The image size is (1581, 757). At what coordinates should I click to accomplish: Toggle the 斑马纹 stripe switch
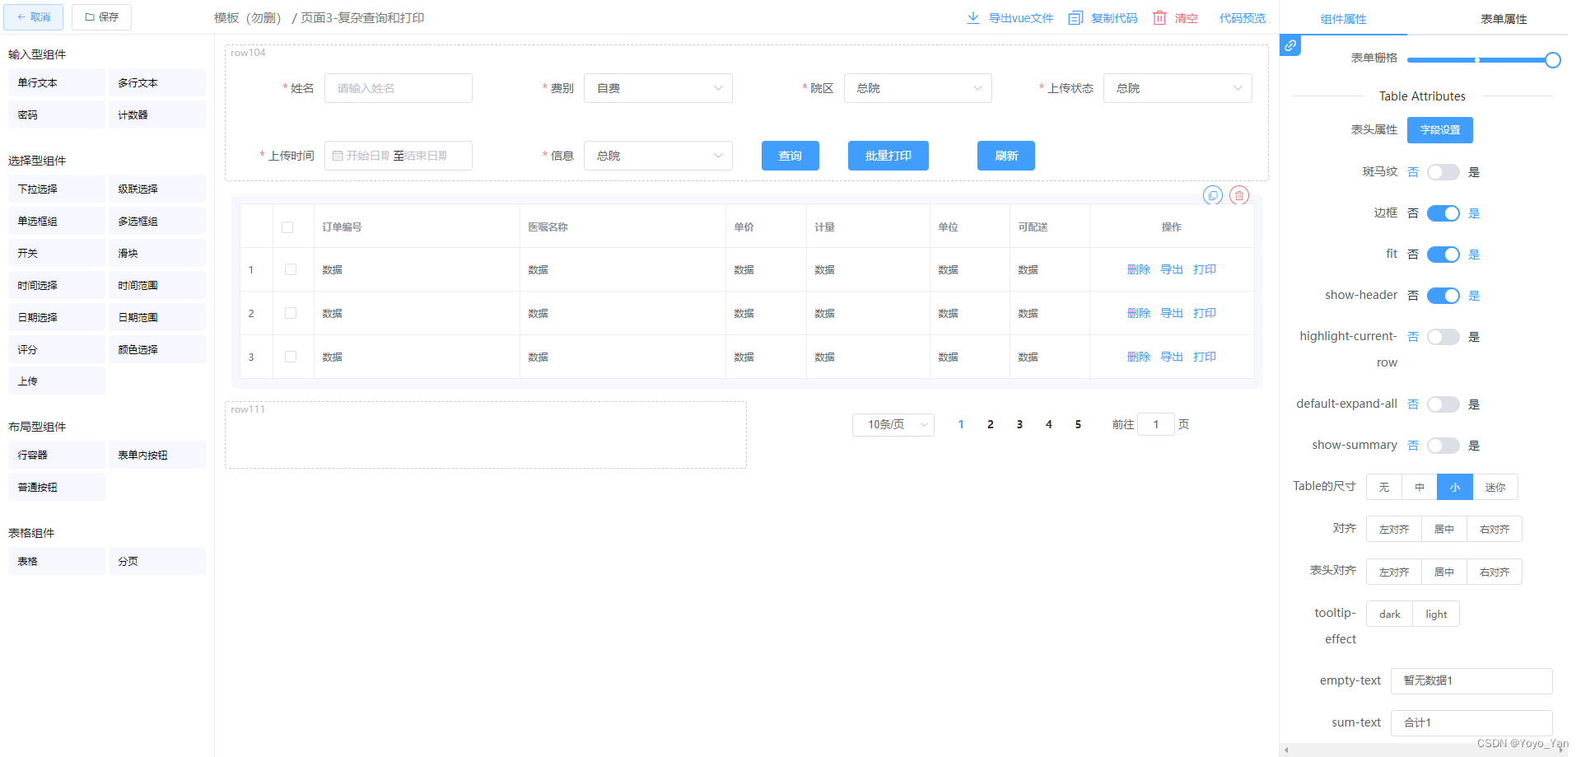(x=1443, y=172)
